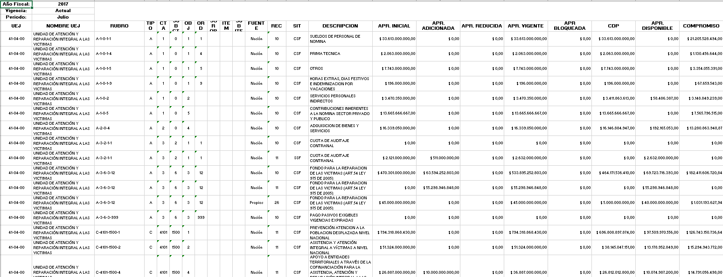Click the 'Actual' vigencia value cell
The image size is (723, 277).
click(63, 11)
